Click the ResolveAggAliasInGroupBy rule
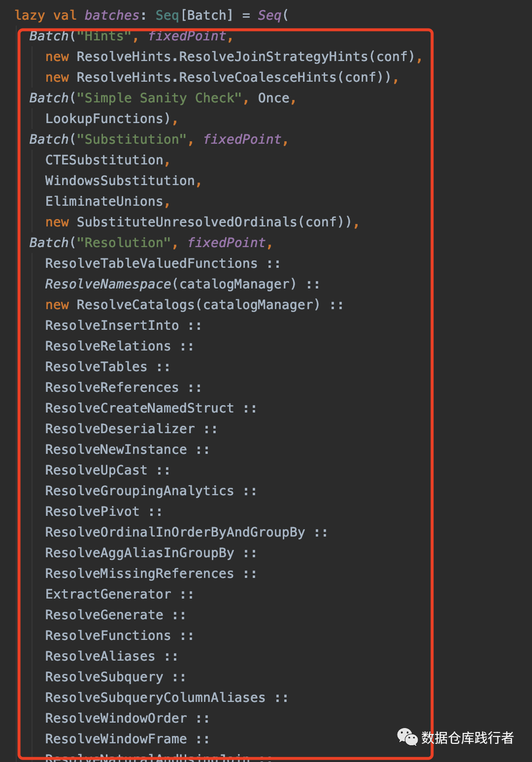The height and width of the screenshot is (762, 532). (x=139, y=553)
